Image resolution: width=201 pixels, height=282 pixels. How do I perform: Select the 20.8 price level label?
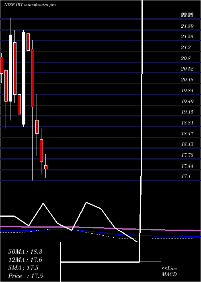[x=186, y=58]
